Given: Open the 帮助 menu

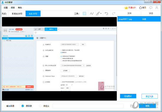Looking at the screenshot, I should click(x=20, y=8).
